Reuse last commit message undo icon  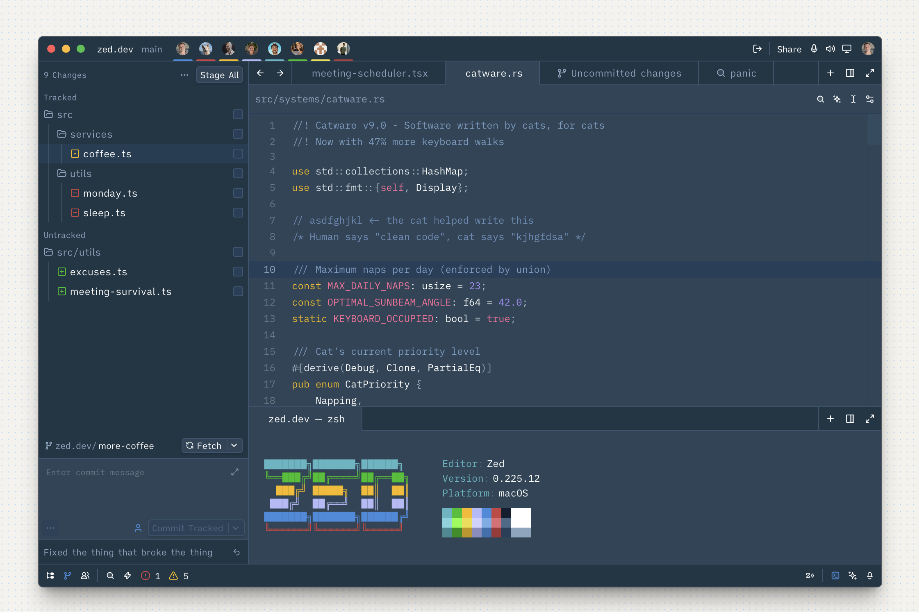(237, 552)
